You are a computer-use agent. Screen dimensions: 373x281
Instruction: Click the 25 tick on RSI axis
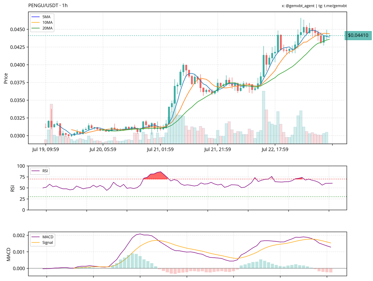(x=23, y=199)
